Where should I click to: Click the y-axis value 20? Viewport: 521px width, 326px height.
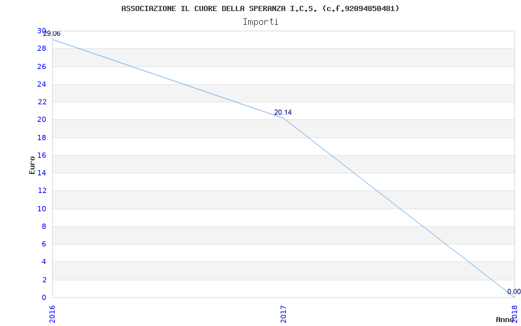42,120
